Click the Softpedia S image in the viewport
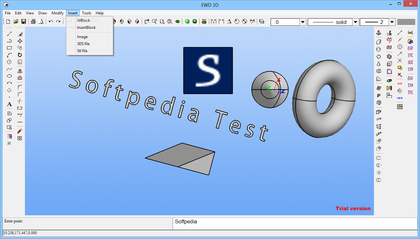The height and width of the screenshot is (239, 420). 208,70
